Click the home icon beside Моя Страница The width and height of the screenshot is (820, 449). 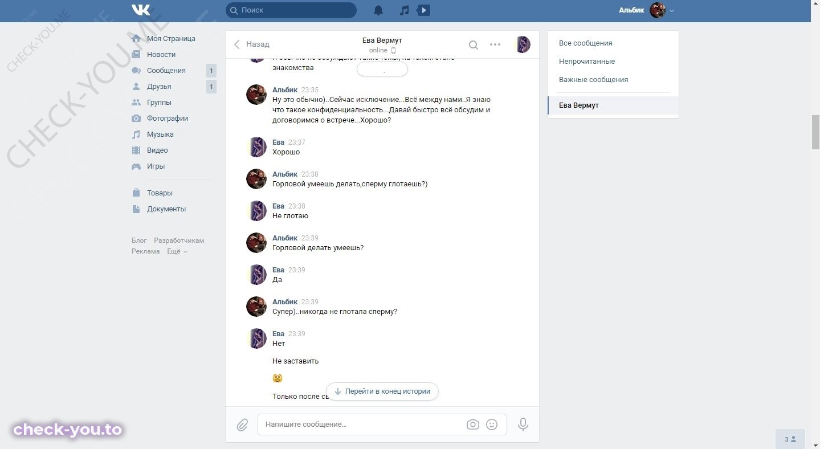click(x=136, y=39)
